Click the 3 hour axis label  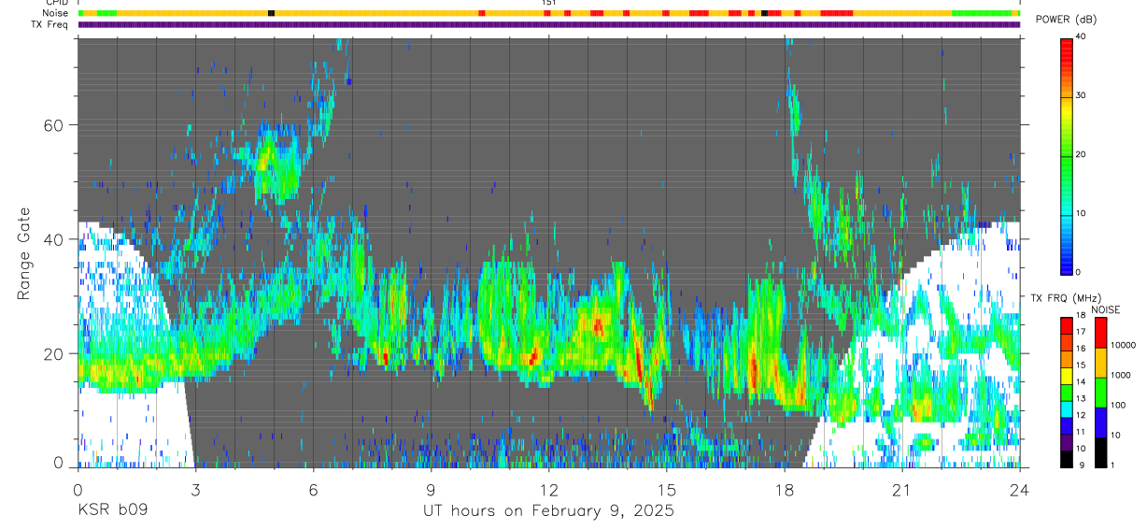(x=196, y=490)
